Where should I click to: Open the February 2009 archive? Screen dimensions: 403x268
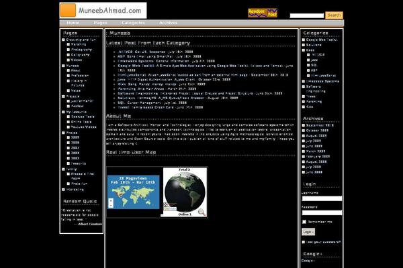[318, 156]
